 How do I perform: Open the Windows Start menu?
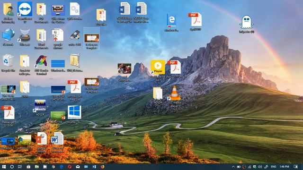(4, 167)
